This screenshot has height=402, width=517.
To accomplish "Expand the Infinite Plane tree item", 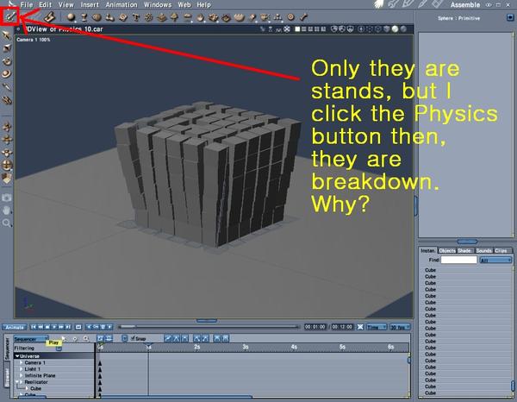I will (x=22, y=375).
